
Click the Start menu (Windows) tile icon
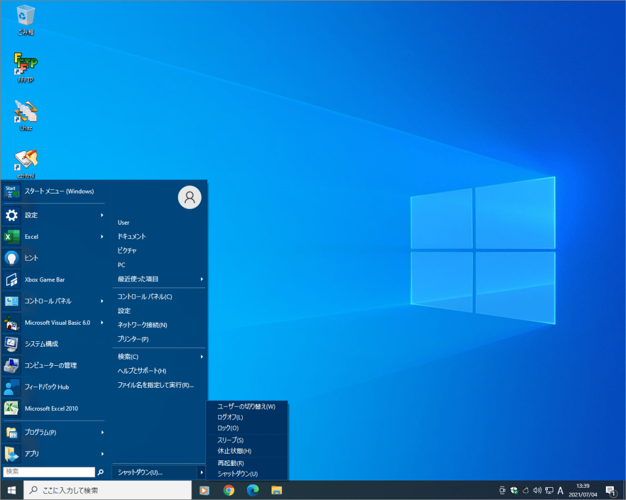(12, 191)
